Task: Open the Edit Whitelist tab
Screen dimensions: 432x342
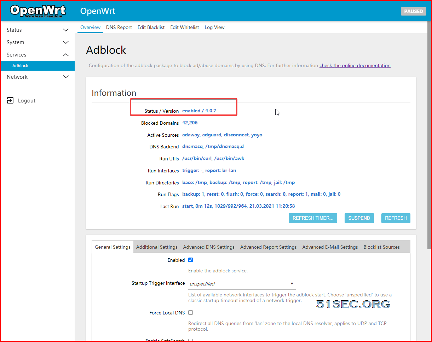Action: coord(185,28)
